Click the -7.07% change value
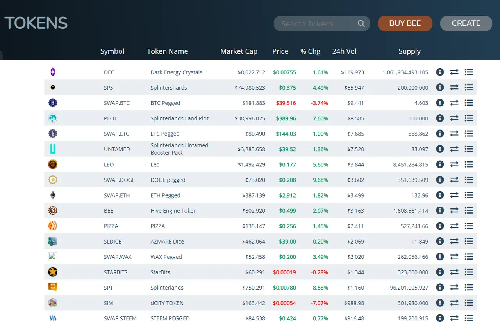The width and height of the screenshot is (500, 325). (x=320, y=303)
